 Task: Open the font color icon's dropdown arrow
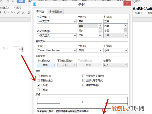(x=15, y=13)
